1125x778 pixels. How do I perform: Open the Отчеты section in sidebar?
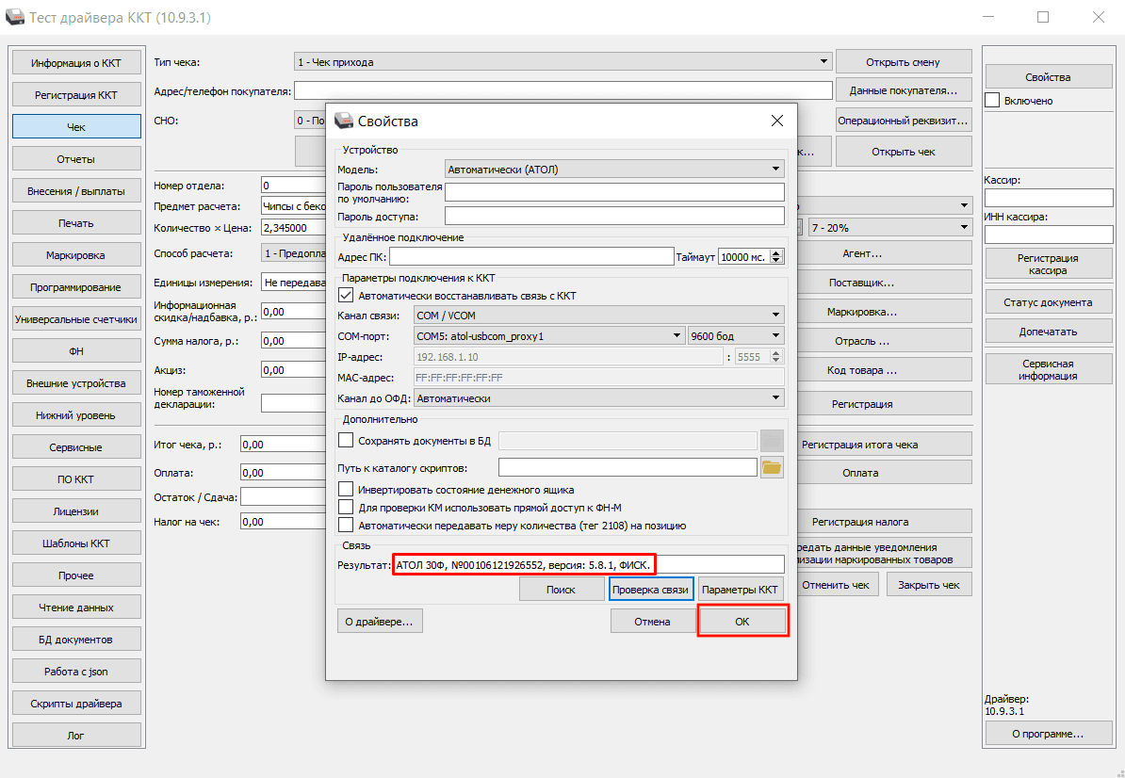[x=75, y=159]
